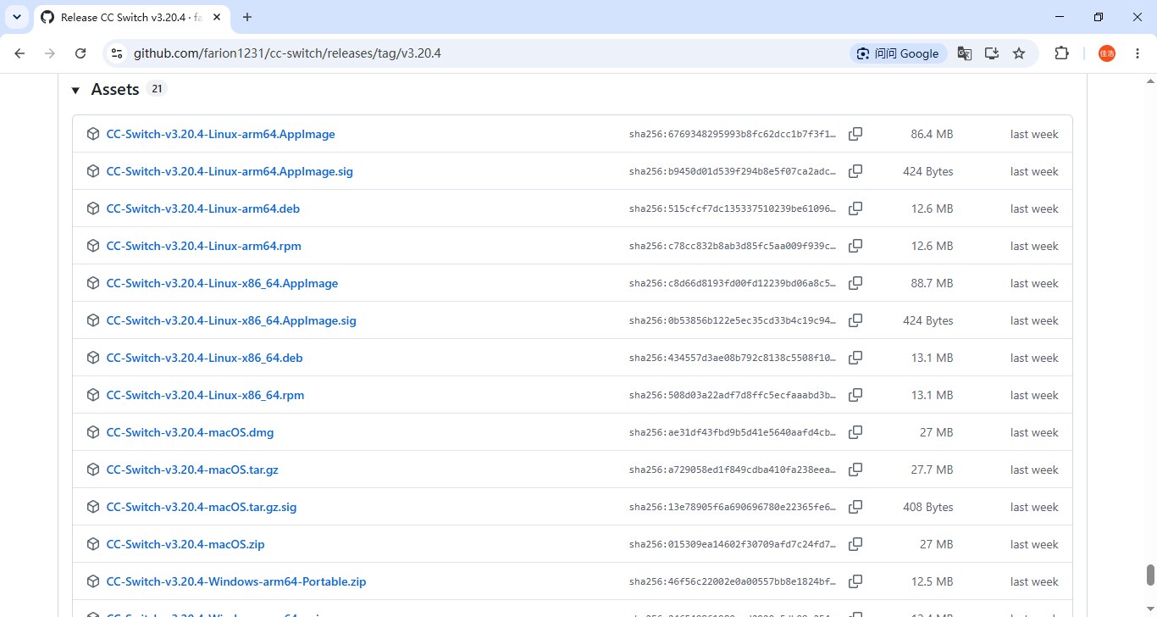The width and height of the screenshot is (1157, 617).
Task: Open a new browser tab
Action: [247, 17]
